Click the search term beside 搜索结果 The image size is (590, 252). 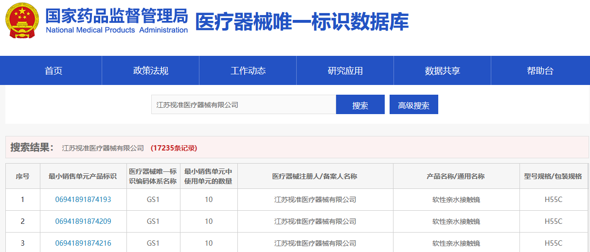pos(103,148)
